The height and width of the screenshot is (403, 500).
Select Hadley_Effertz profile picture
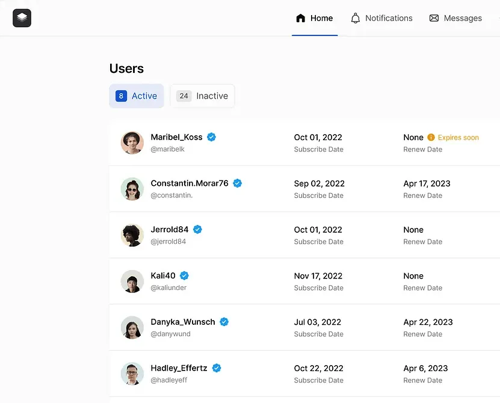coord(132,374)
